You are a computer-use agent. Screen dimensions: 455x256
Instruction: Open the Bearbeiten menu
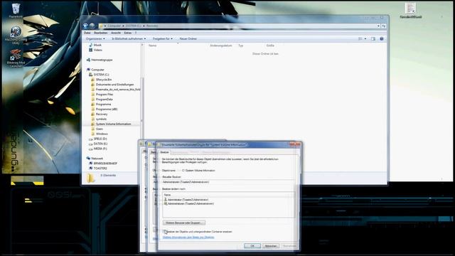click(x=101, y=33)
